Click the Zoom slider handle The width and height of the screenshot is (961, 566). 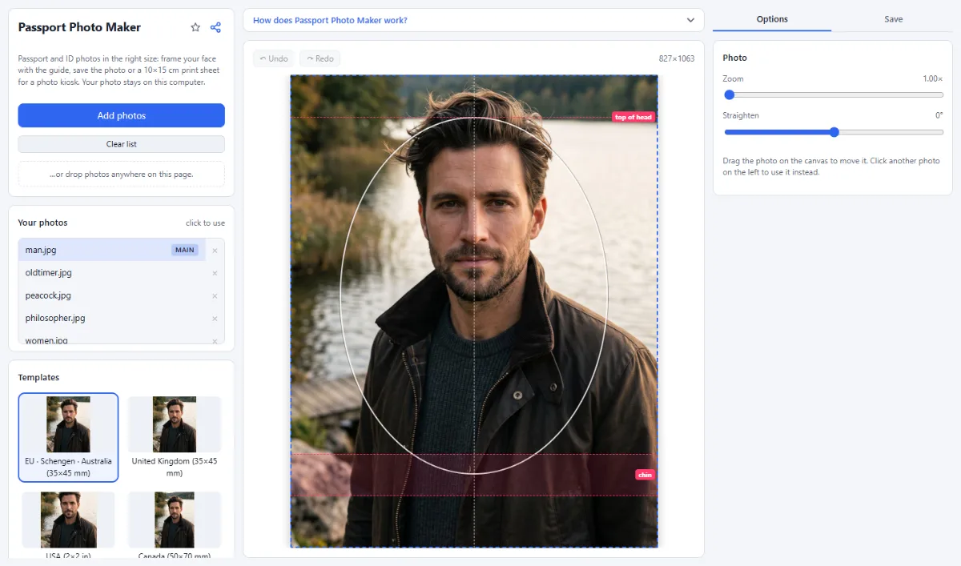[730, 94]
